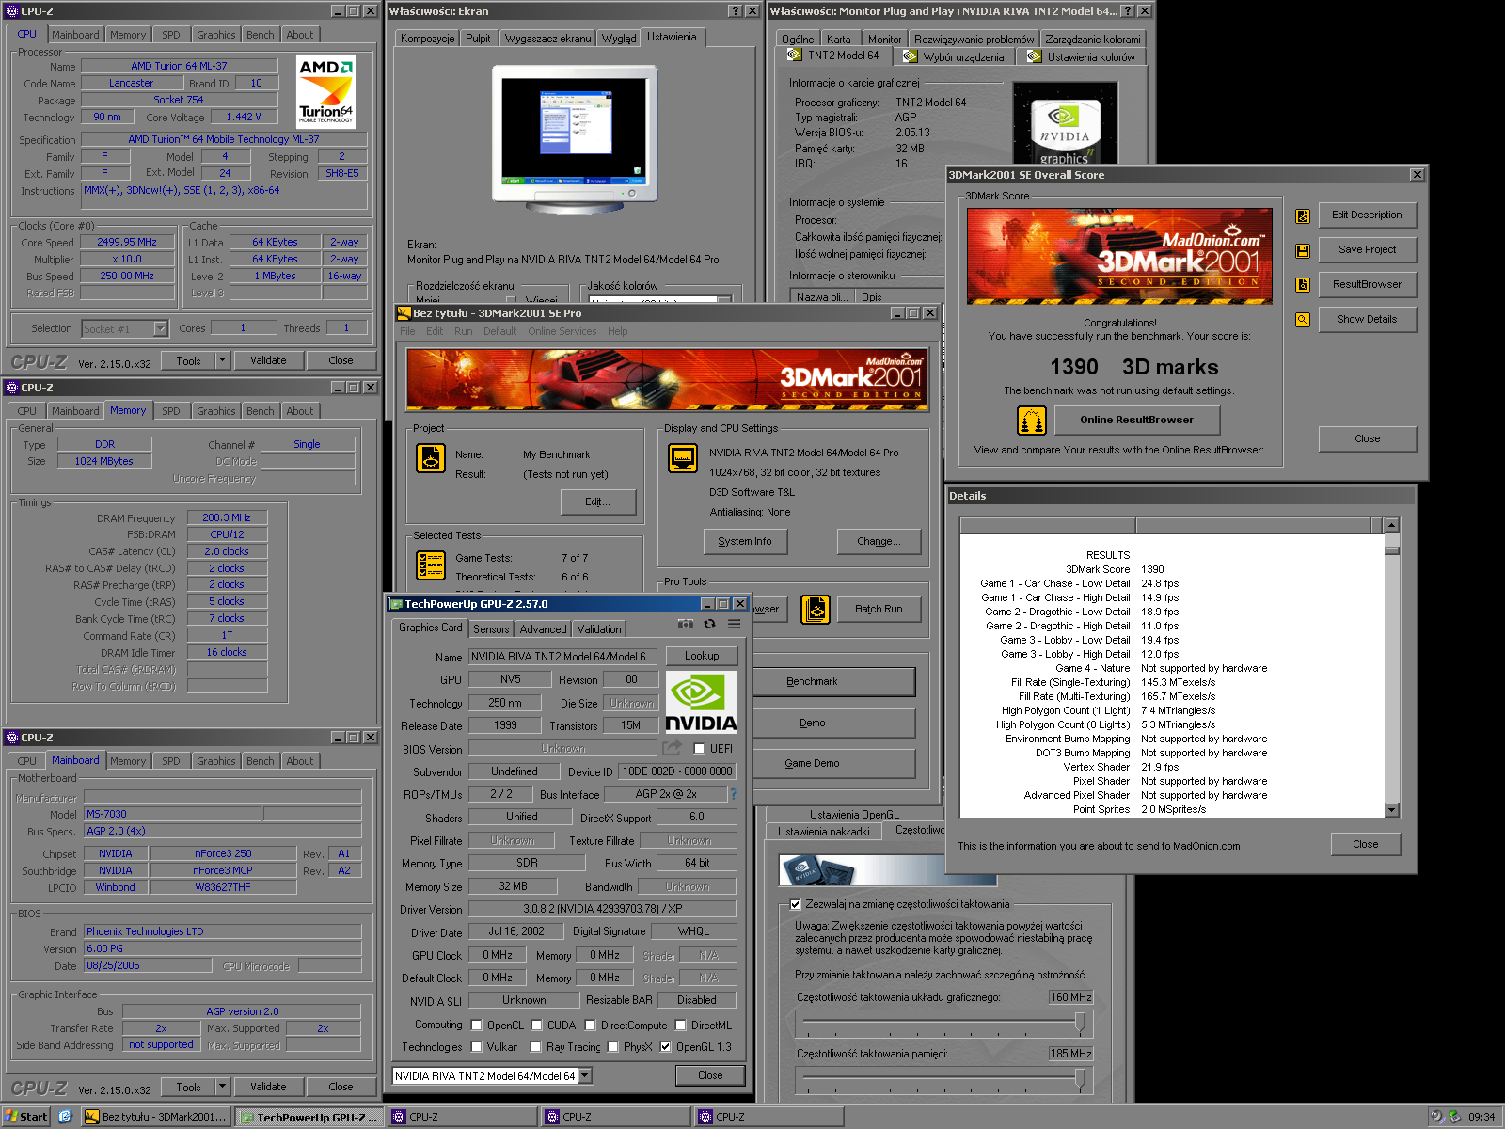
Task: Enable the UEFI checkbox in GPU-Z
Action: 699,749
